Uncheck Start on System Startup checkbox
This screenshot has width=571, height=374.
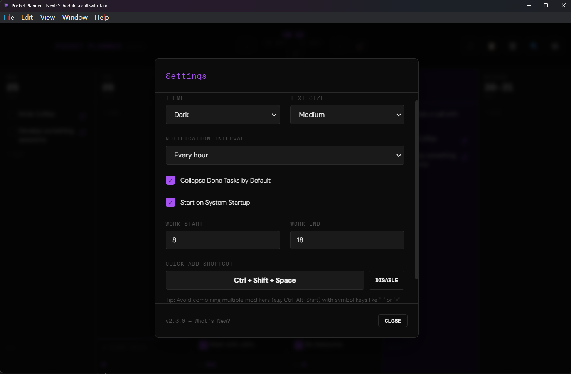170,202
